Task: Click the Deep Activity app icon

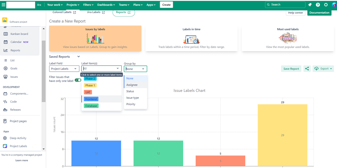Action: click(x=5, y=138)
